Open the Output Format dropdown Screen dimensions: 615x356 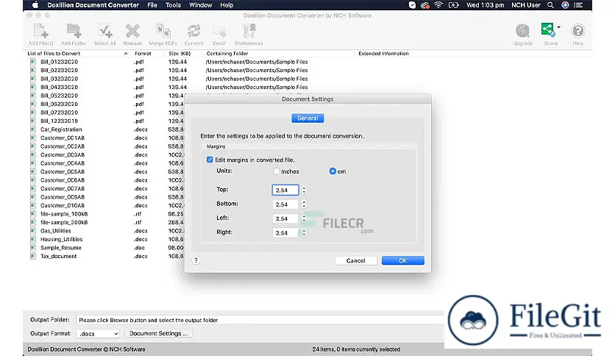point(99,334)
